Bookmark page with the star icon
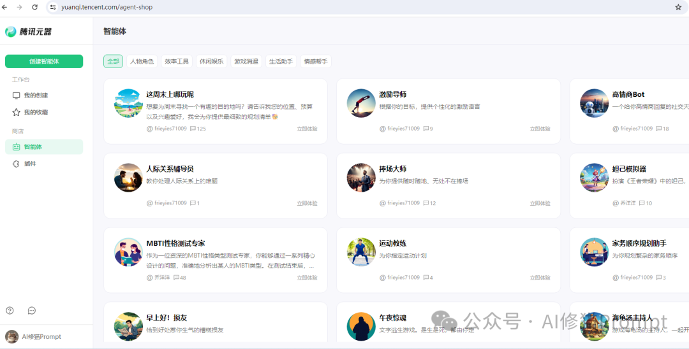Viewport: 689px width, 349px height. point(678,7)
